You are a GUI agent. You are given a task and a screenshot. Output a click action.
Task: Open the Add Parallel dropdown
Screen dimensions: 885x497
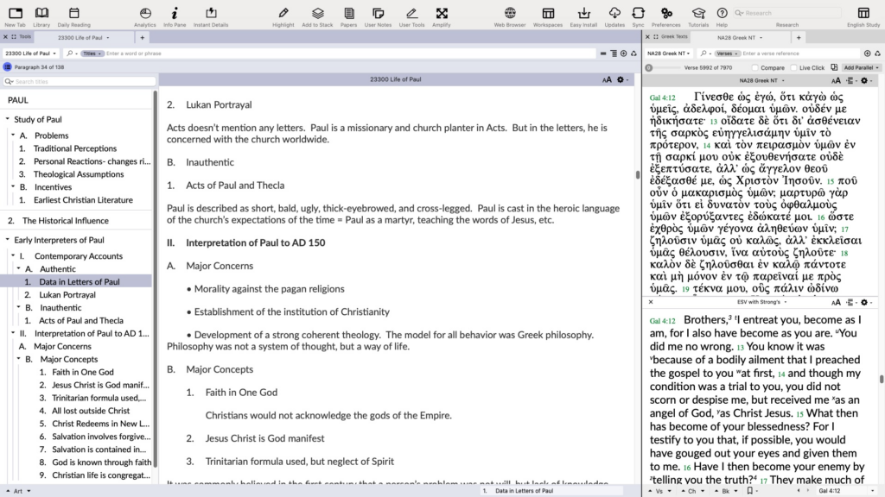click(x=861, y=67)
